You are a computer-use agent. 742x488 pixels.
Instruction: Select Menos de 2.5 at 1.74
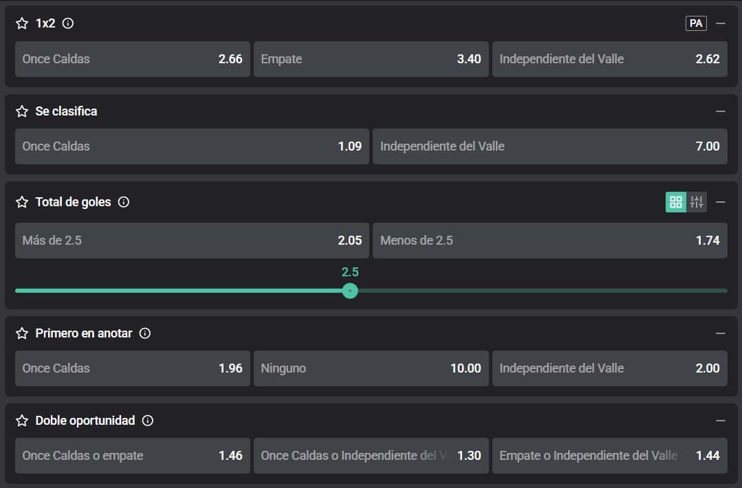549,241
